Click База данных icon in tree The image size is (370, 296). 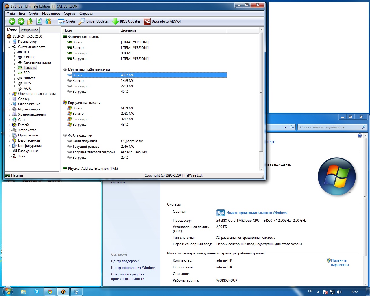(x=14, y=151)
